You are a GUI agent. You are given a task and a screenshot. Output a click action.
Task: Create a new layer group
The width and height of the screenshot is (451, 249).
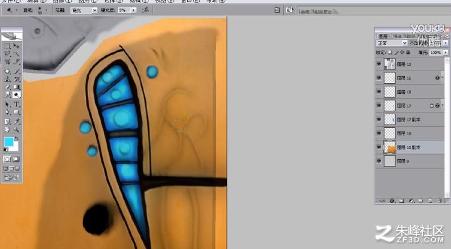pyautogui.click(x=420, y=201)
